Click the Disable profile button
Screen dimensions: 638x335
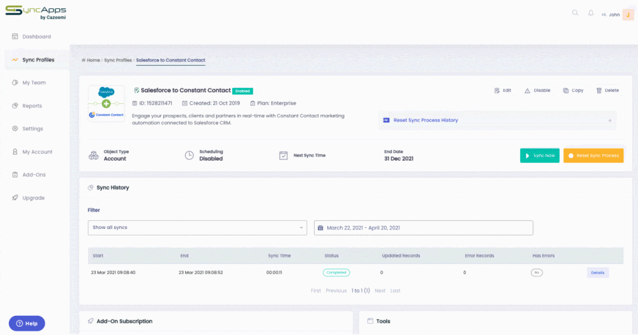[x=537, y=91]
